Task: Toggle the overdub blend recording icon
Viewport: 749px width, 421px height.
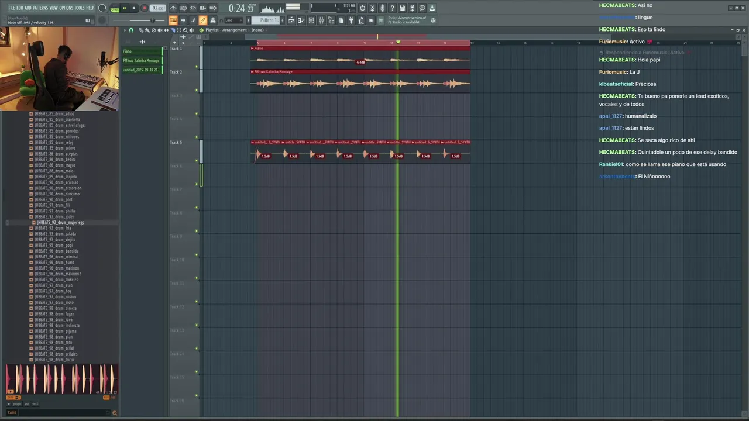Action: [203, 8]
